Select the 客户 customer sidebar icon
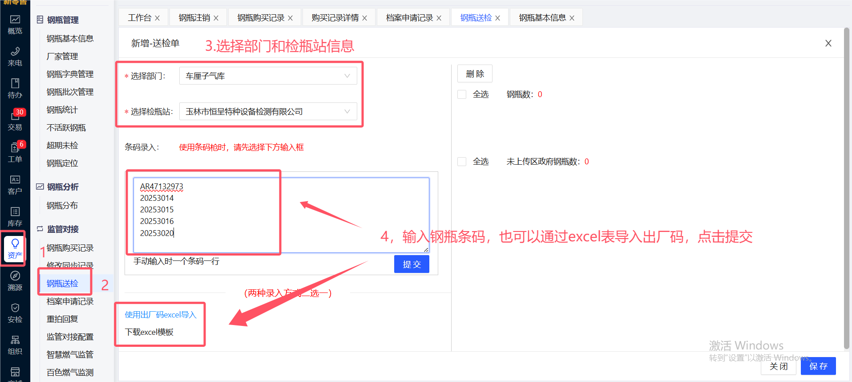 [x=15, y=185]
